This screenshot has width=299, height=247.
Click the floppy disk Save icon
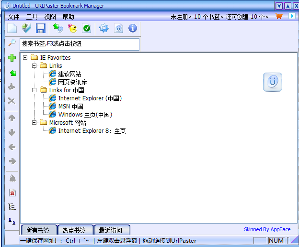(x=41, y=29)
